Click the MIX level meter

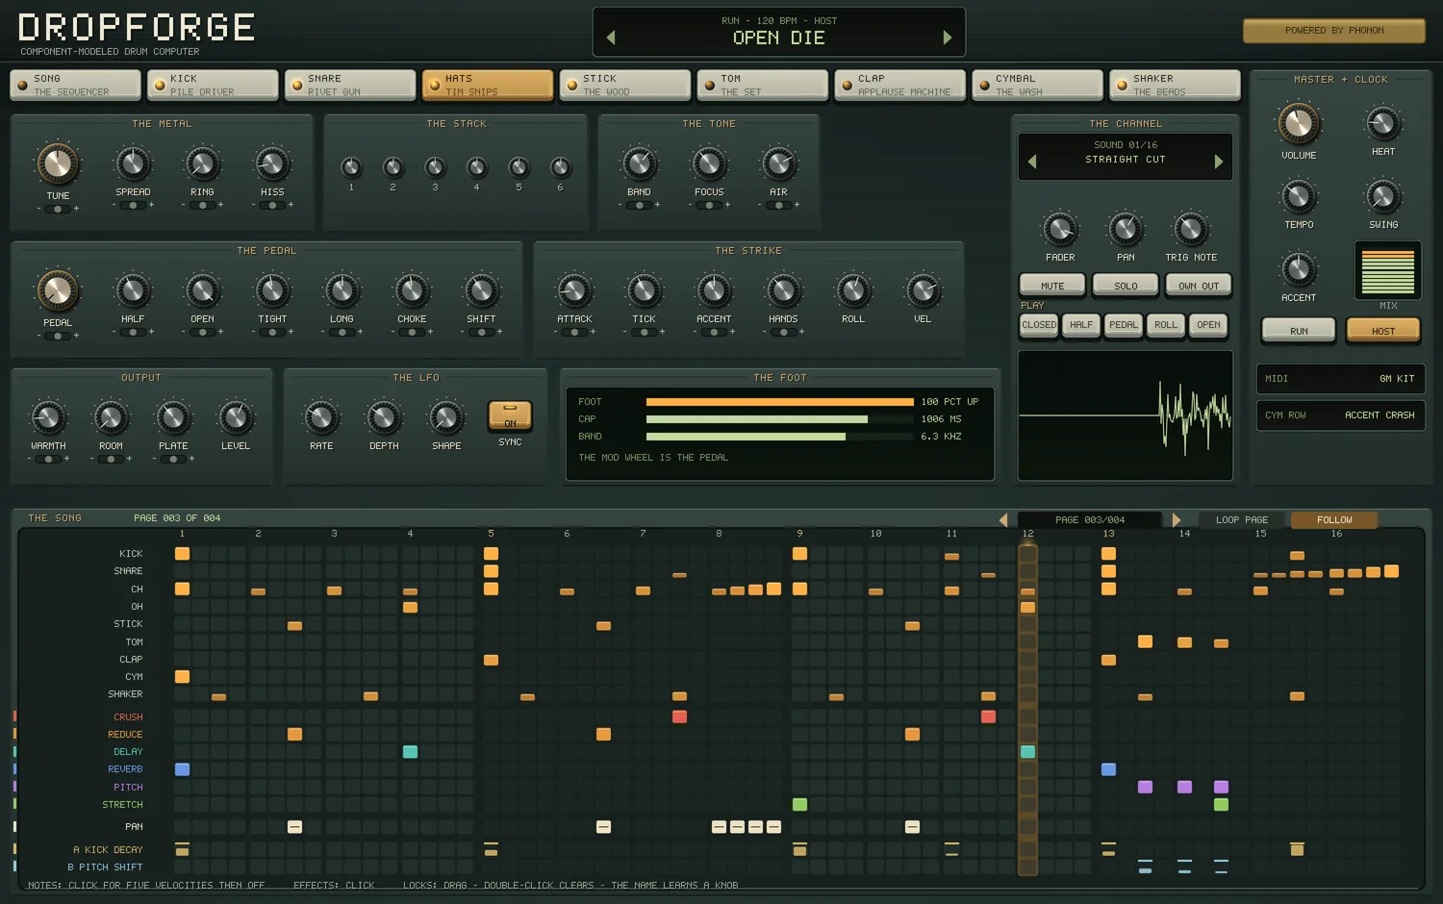[1388, 271]
